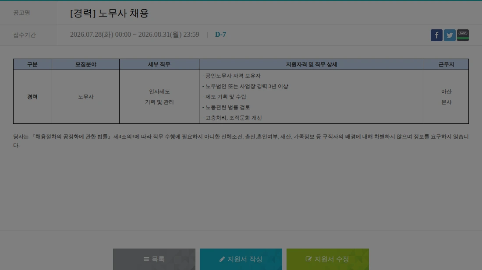Click the 세부 직무 column header
482x270 pixels.
coord(159,64)
